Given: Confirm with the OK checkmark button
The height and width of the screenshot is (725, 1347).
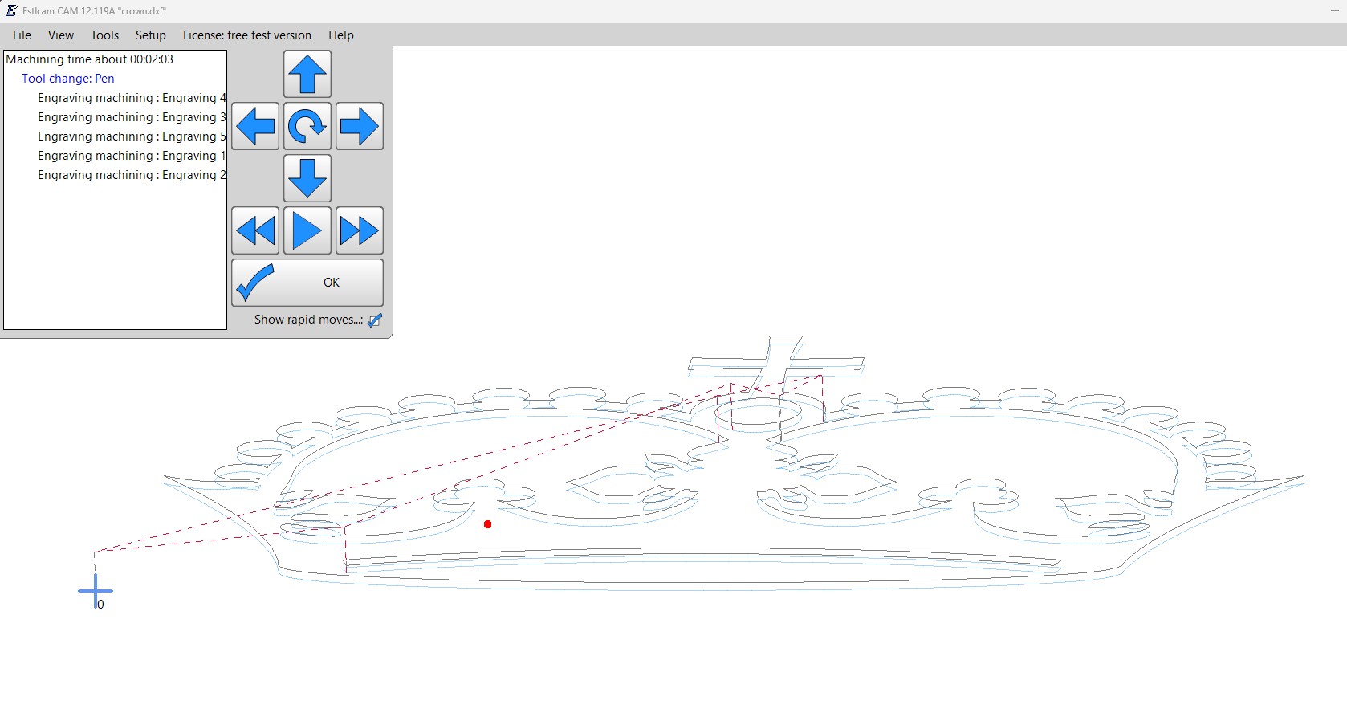Looking at the screenshot, I should coord(307,283).
